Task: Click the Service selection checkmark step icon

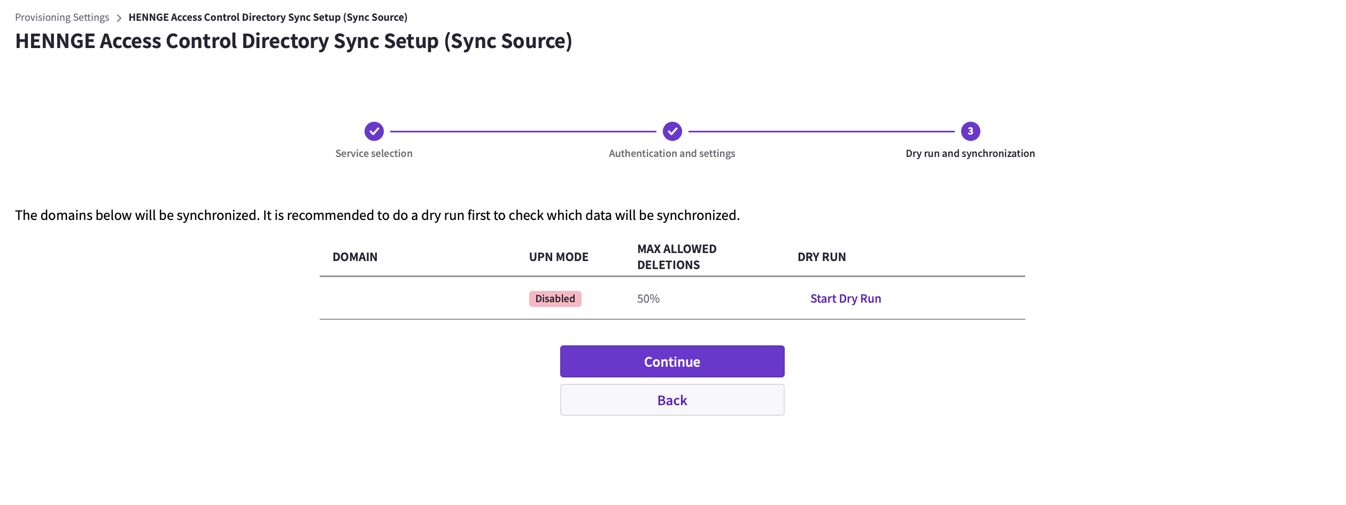Action: [374, 131]
